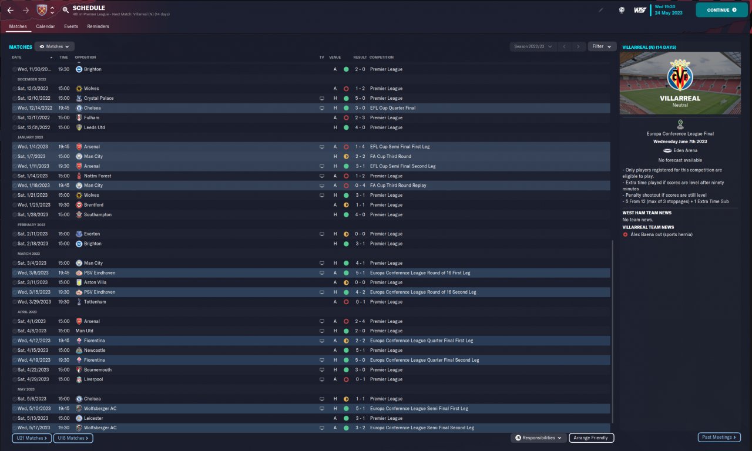Click the Everton club badge

click(x=79, y=234)
